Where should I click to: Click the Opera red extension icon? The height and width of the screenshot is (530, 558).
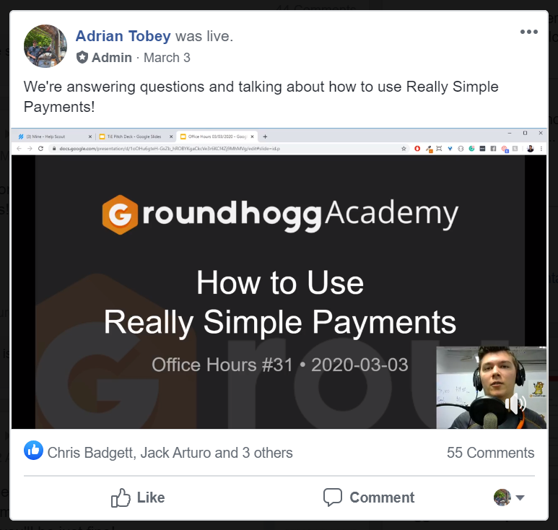(417, 149)
